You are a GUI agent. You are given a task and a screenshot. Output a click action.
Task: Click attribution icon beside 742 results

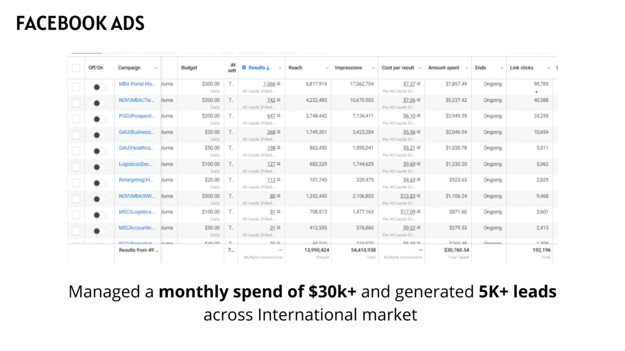pyautogui.click(x=279, y=100)
